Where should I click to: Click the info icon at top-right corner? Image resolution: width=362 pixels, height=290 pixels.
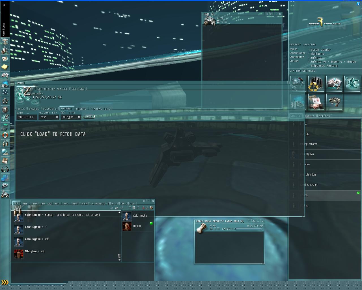pos(359,4)
